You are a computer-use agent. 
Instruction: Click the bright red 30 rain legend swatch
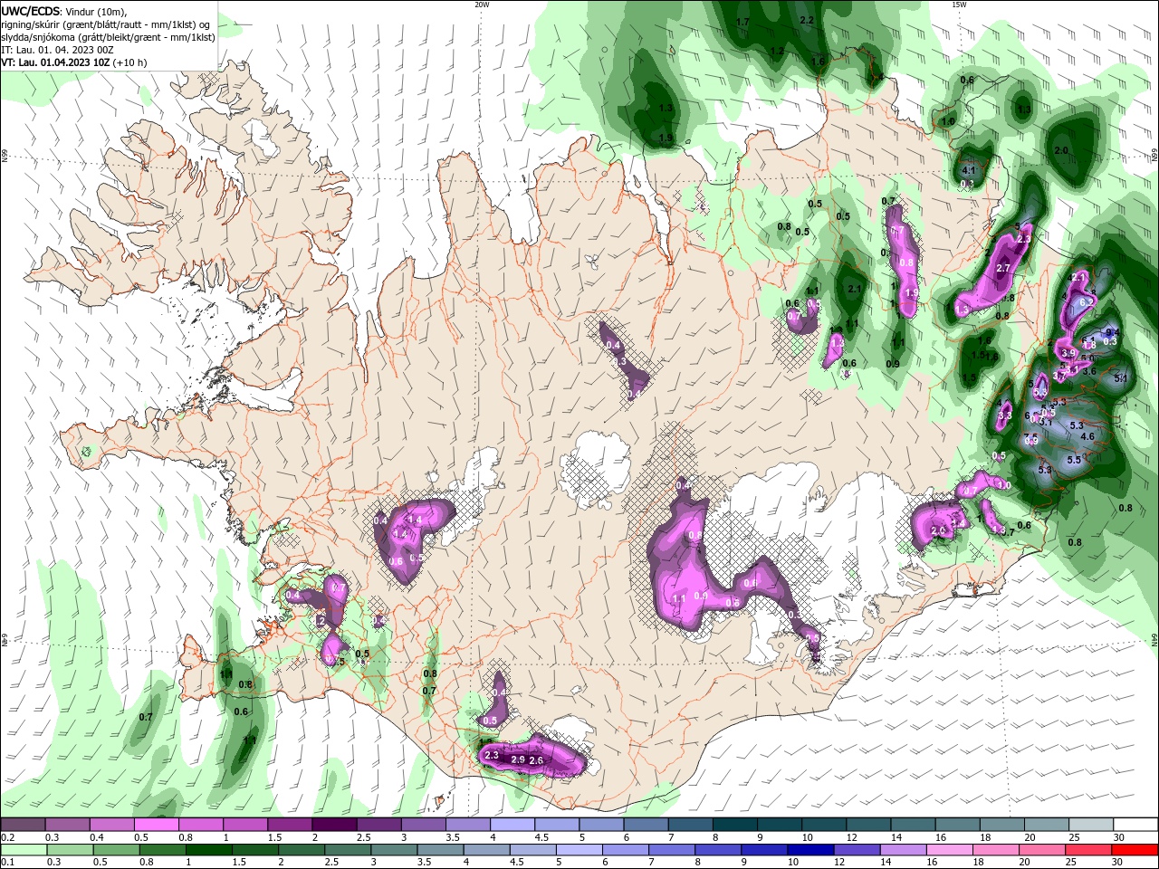pos(1136,850)
